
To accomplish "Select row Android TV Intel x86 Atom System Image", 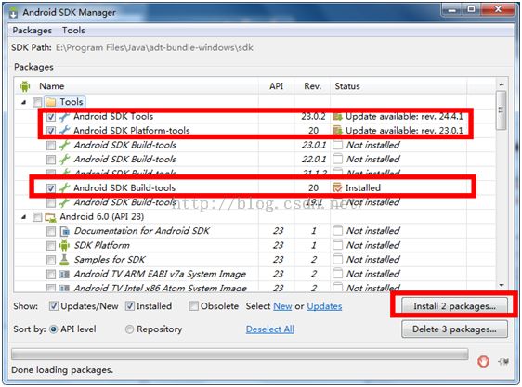I will pyautogui.click(x=160, y=289).
